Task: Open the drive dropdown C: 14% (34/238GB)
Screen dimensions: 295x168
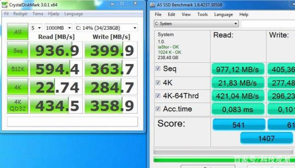Action: [x=106, y=28]
